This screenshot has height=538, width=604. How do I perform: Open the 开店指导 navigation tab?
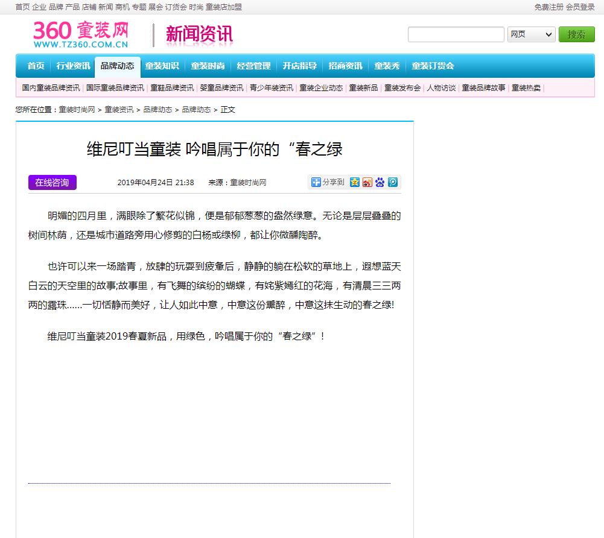pyautogui.click(x=300, y=66)
